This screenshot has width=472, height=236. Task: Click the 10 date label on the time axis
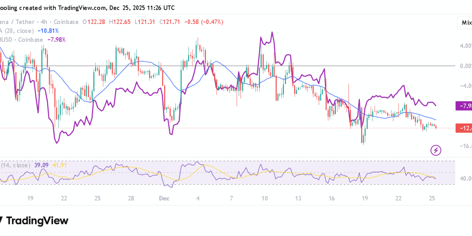coord(264,198)
